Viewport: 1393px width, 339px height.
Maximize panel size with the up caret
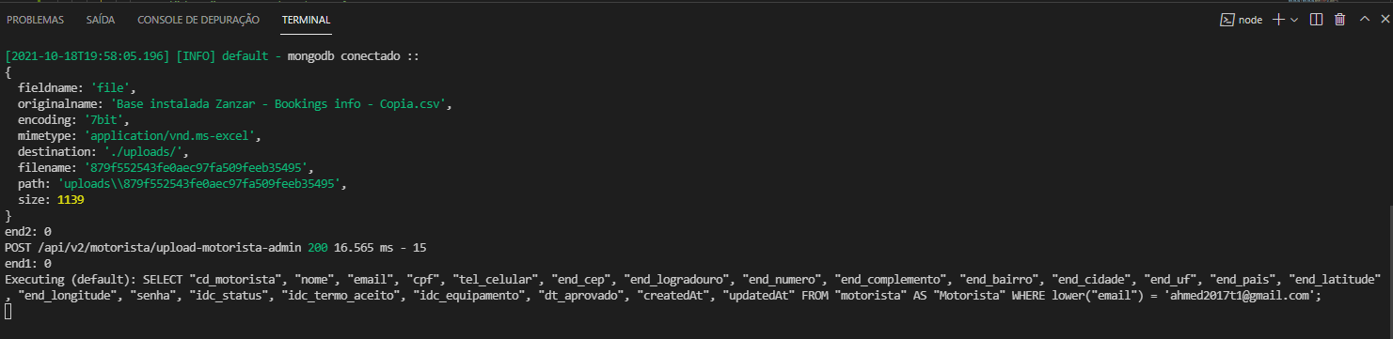[x=1365, y=19]
